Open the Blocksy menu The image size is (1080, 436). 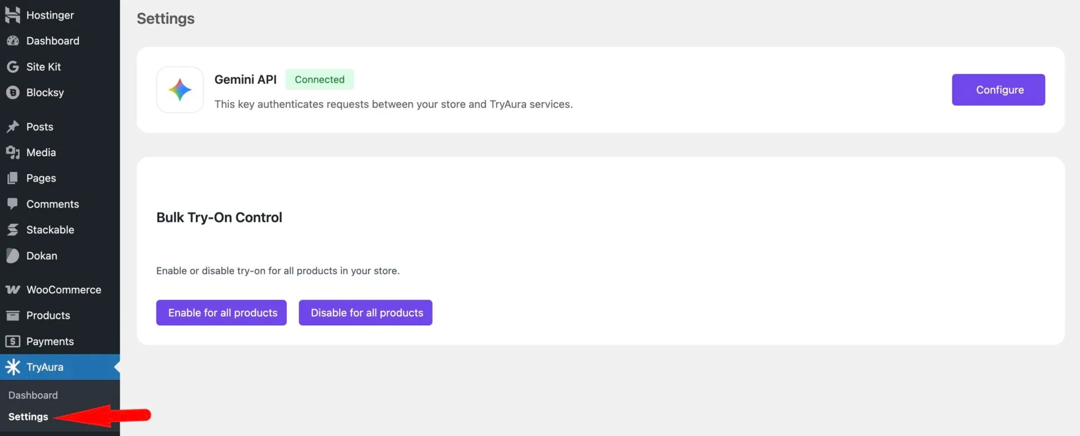[60, 93]
